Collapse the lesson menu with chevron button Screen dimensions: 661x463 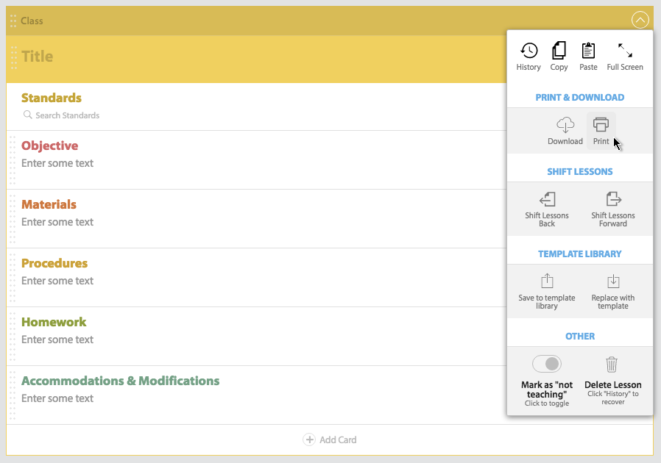(640, 20)
